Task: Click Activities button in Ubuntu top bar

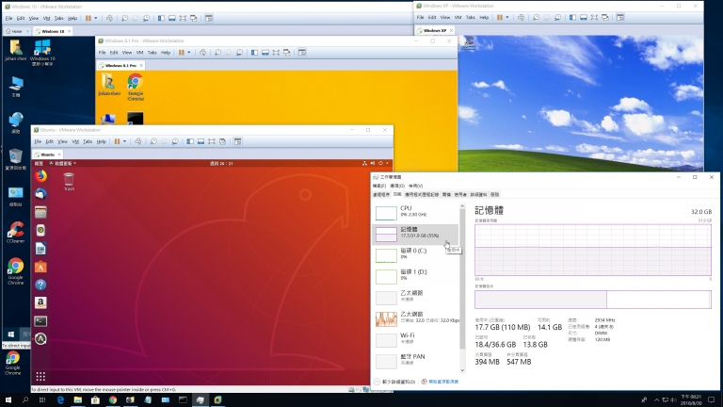Action: point(39,163)
